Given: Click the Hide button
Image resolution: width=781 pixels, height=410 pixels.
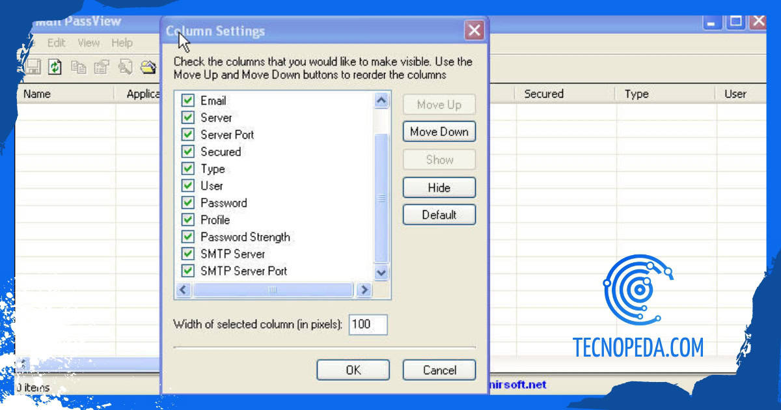Looking at the screenshot, I should [439, 187].
